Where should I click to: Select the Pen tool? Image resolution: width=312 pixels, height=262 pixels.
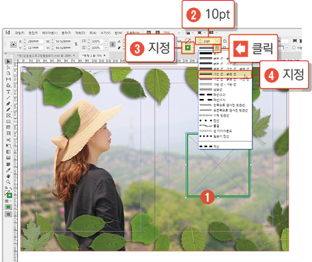pos(9,104)
